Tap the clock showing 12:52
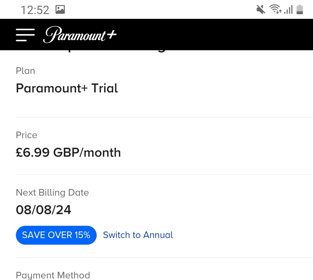This screenshot has height=280, width=313. coord(35,10)
